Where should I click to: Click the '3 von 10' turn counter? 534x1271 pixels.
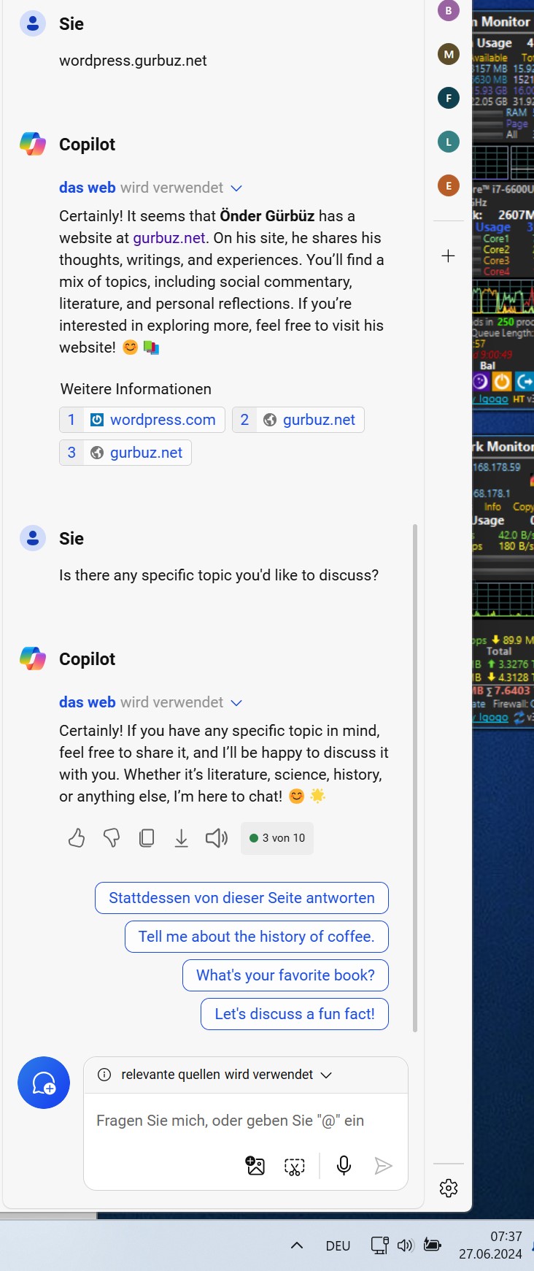(x=277, y=838)
